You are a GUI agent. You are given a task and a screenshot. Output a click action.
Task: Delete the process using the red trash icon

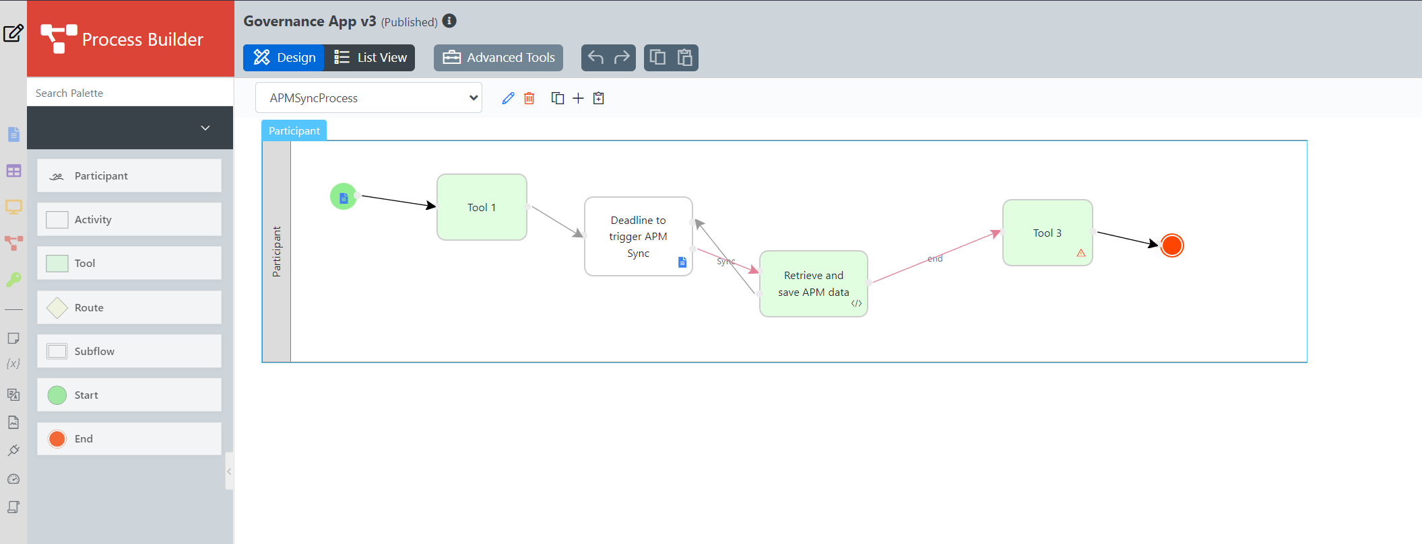coord(529,99)
